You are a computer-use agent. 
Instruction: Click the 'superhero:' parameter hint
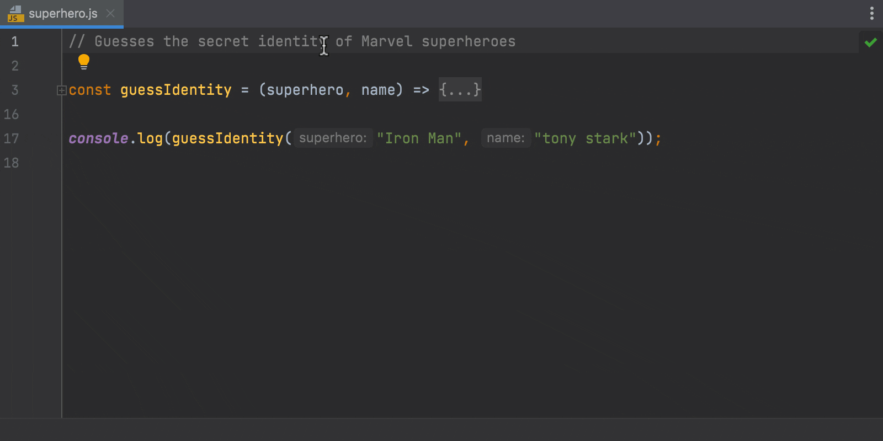point(333,138)
